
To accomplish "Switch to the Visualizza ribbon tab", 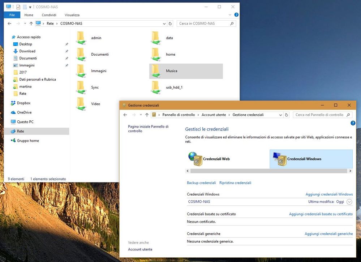I will pos(72,15).
